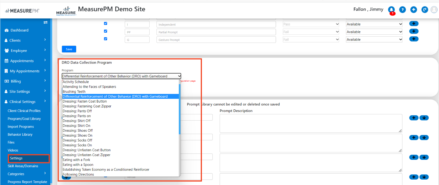Click the Gesture Prompt description field
The height and width of the screenshot is (185, 439).
pyautogui.click(x=216, y=40)
